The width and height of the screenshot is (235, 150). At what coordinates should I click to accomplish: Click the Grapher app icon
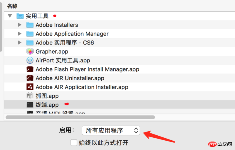coord(30,52)
